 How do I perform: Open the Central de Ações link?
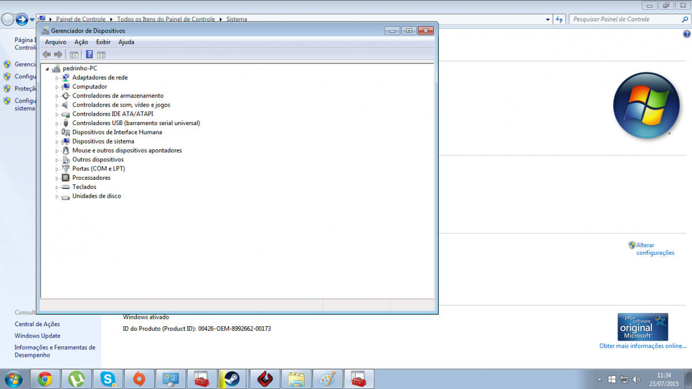37,324
